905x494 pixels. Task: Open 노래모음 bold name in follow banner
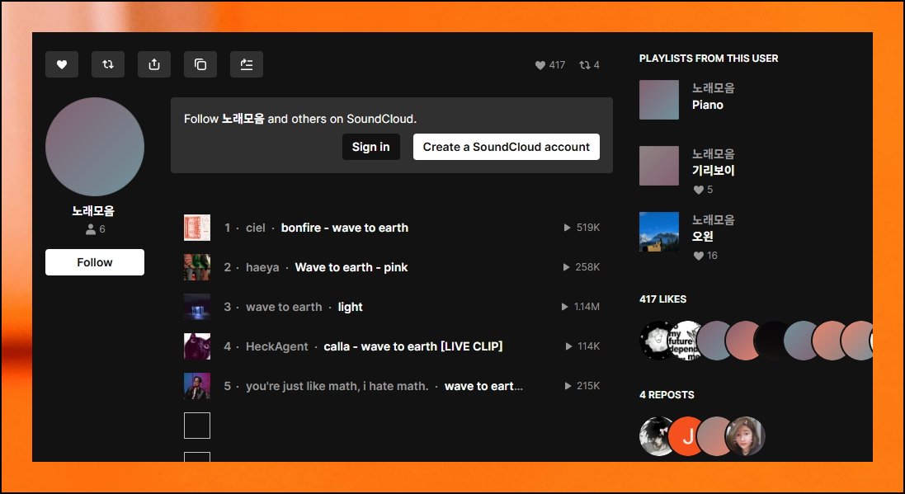(x=243, y=119)
